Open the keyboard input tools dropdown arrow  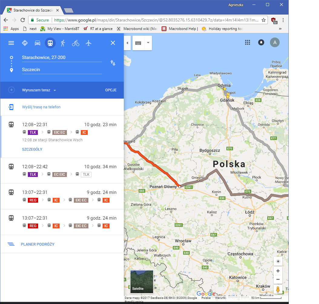148,43
